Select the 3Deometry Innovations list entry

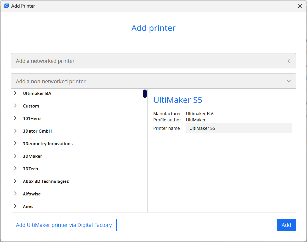48,144
